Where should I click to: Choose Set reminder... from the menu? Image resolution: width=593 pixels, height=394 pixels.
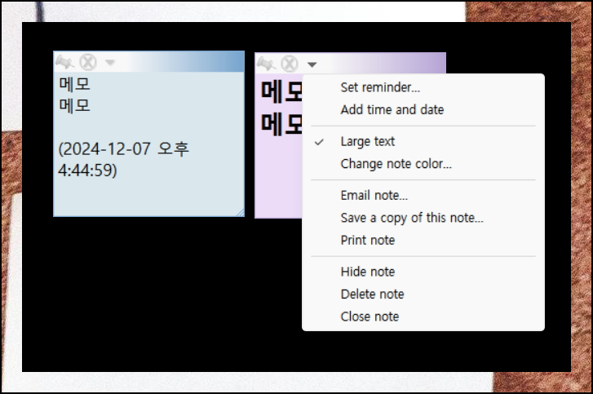423,87
